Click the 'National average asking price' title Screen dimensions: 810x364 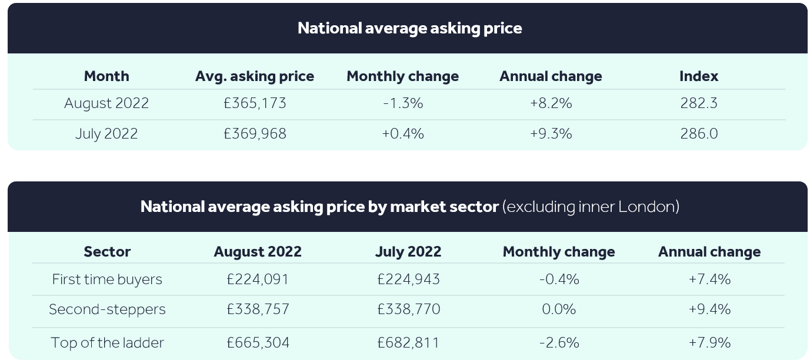[x=409, y=28]
